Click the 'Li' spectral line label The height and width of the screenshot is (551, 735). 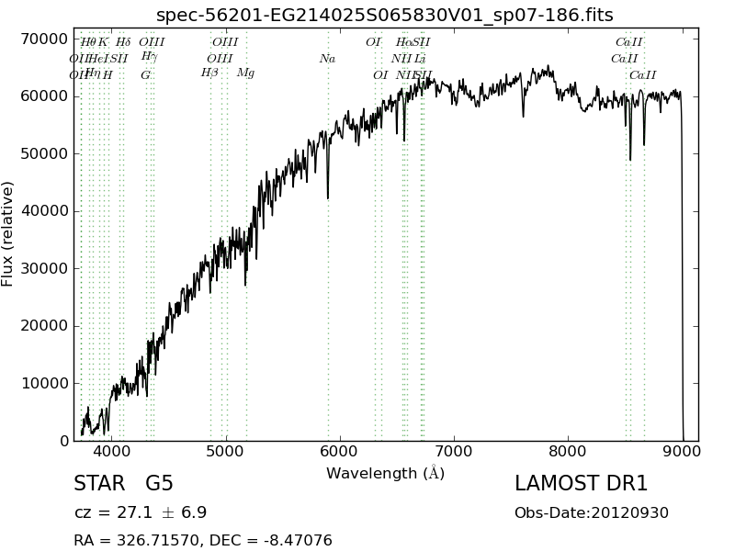(420, 59)
